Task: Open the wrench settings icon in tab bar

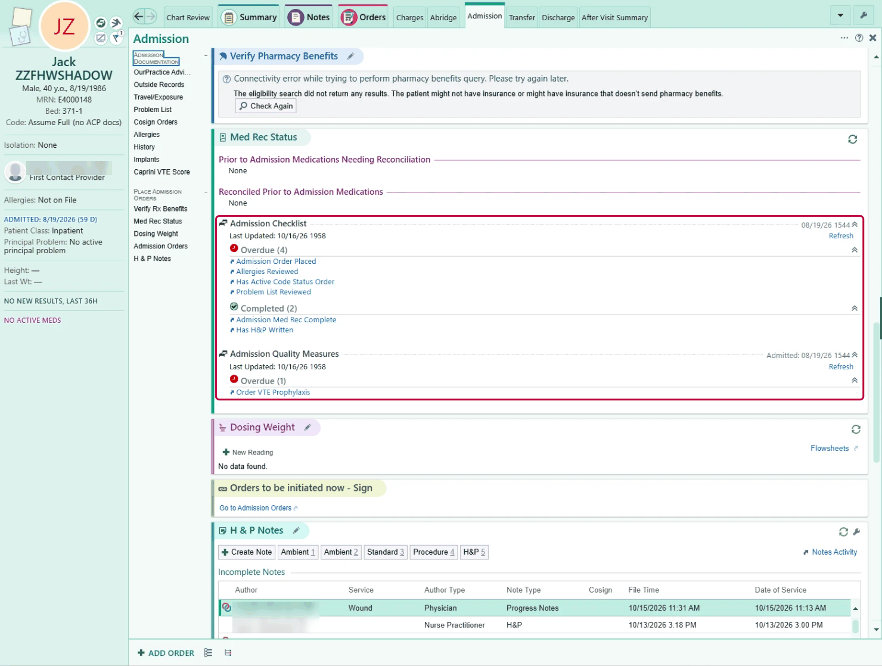Action: (x=864, y=15)
